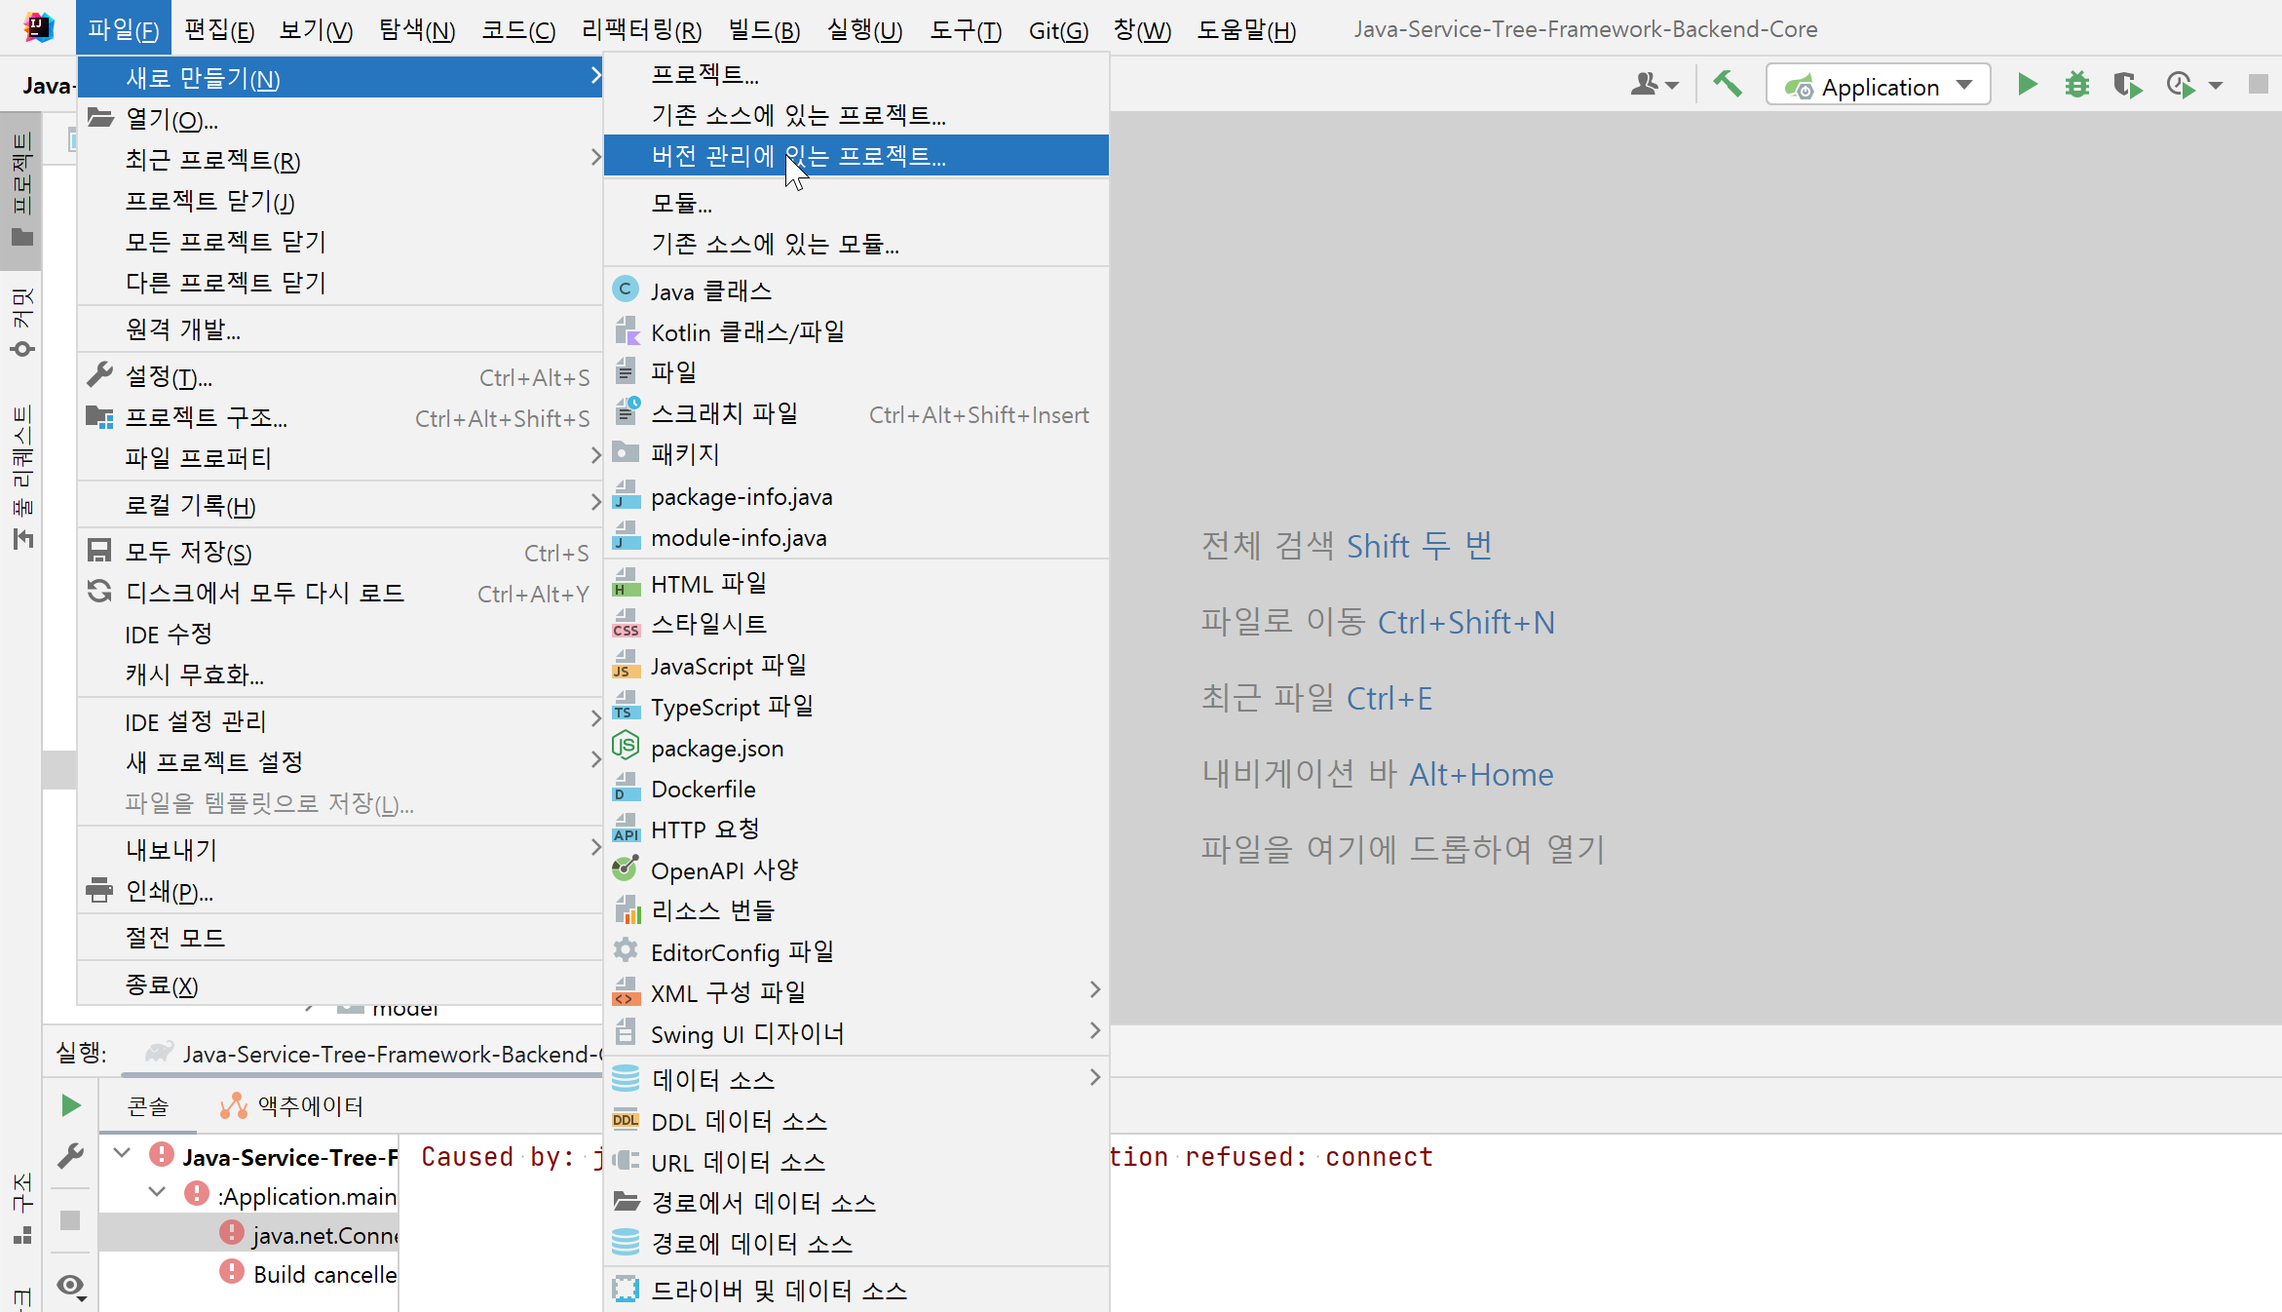Open the 편집(E) menu
The width and height of the screenshot is (2282, 1312).
point(219,29)
